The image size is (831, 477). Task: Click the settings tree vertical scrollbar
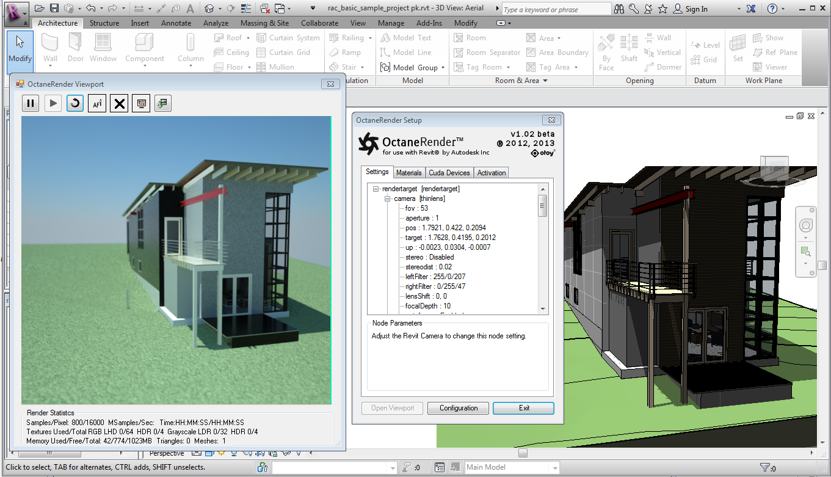[x=543, y=249]
